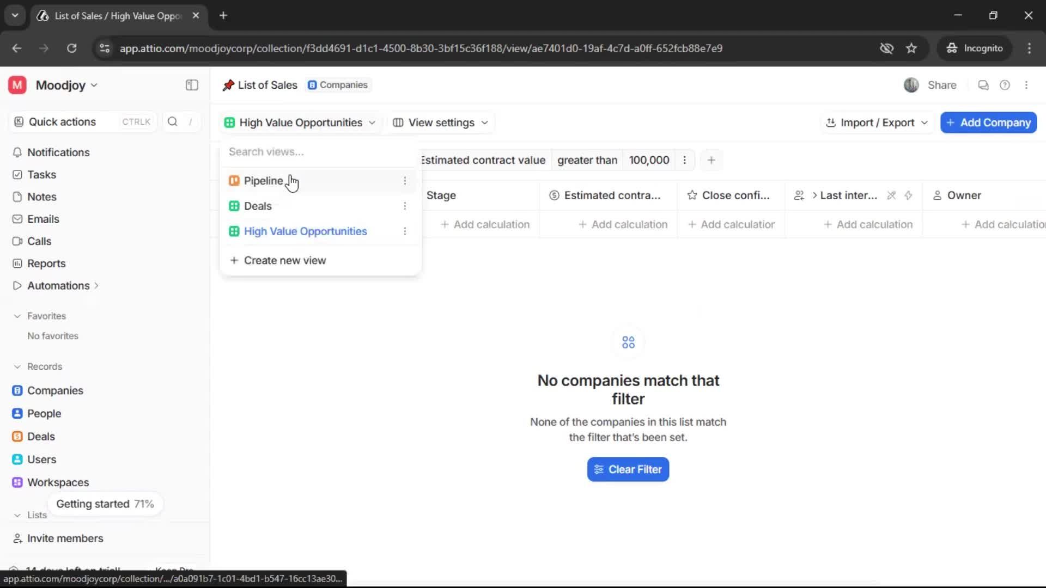Open the help question-mark icon
The image size is (1046, 588).
(x=1005, y=85)
